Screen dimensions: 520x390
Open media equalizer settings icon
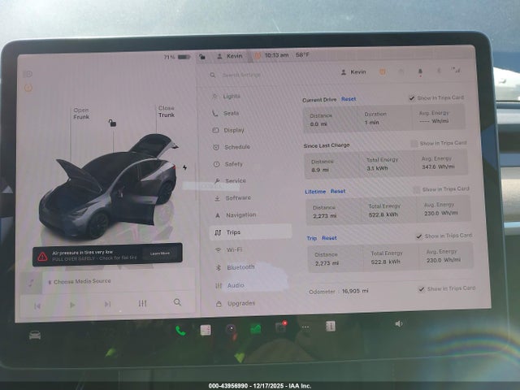point(143,303)
